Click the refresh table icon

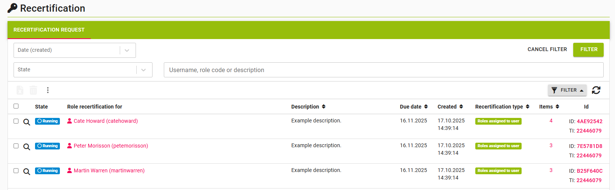(596, 90)
